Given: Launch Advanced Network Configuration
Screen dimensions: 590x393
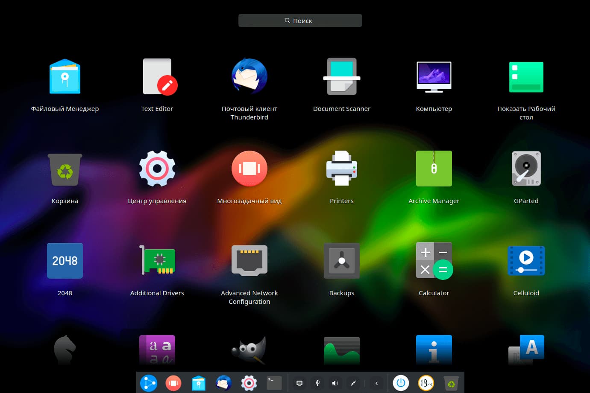Looking at the screenshot, I should pos(250,260).
